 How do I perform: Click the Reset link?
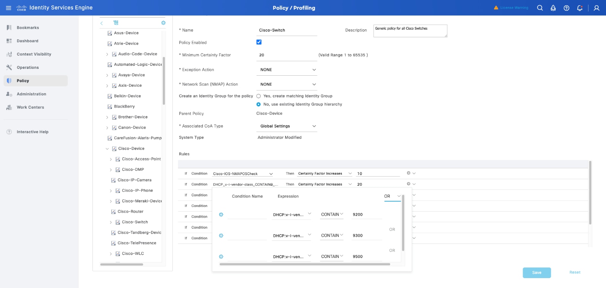point(574,272)
